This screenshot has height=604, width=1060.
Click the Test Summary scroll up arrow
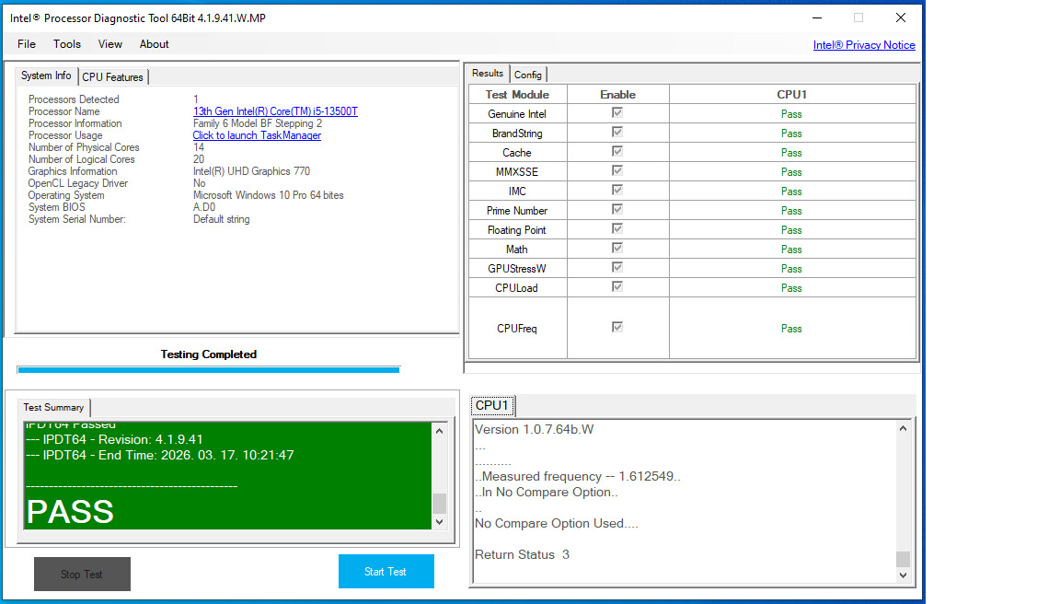click(440, 431)
